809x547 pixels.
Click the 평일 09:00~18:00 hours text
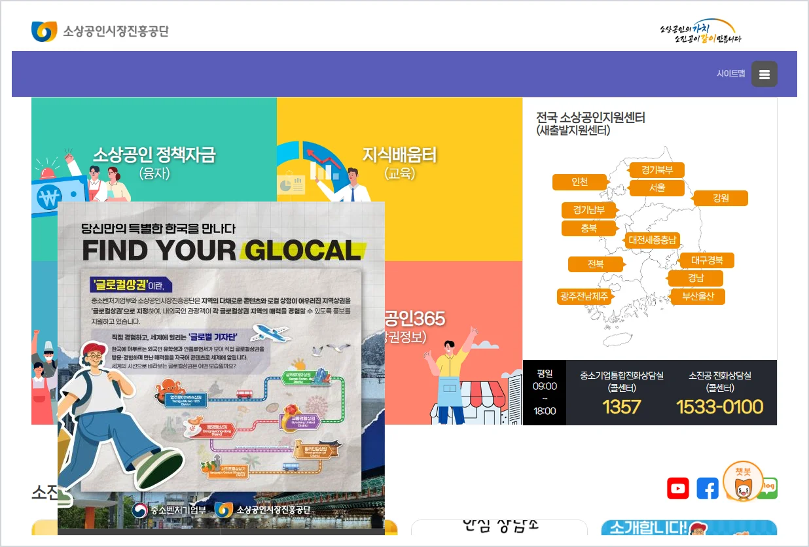click(x=545, y=392)
